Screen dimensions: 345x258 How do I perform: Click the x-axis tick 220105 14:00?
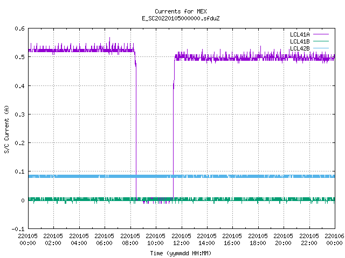click(207, 239)
